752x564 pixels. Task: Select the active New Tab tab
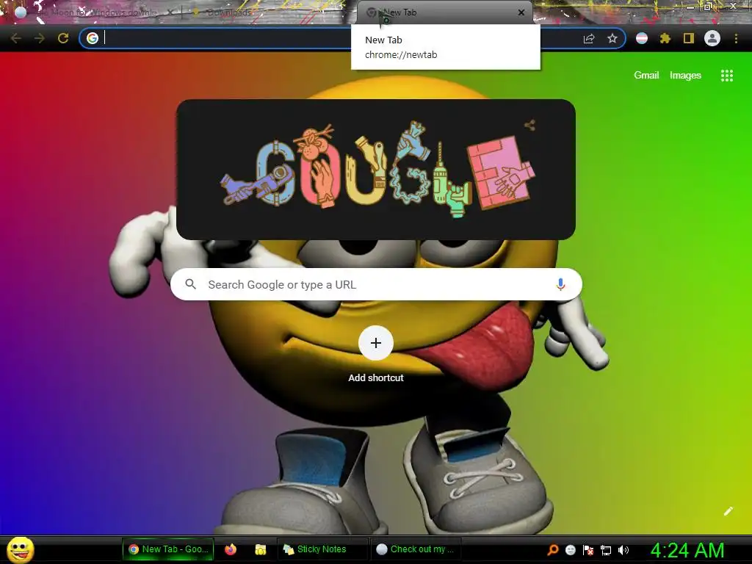[444, 12]
